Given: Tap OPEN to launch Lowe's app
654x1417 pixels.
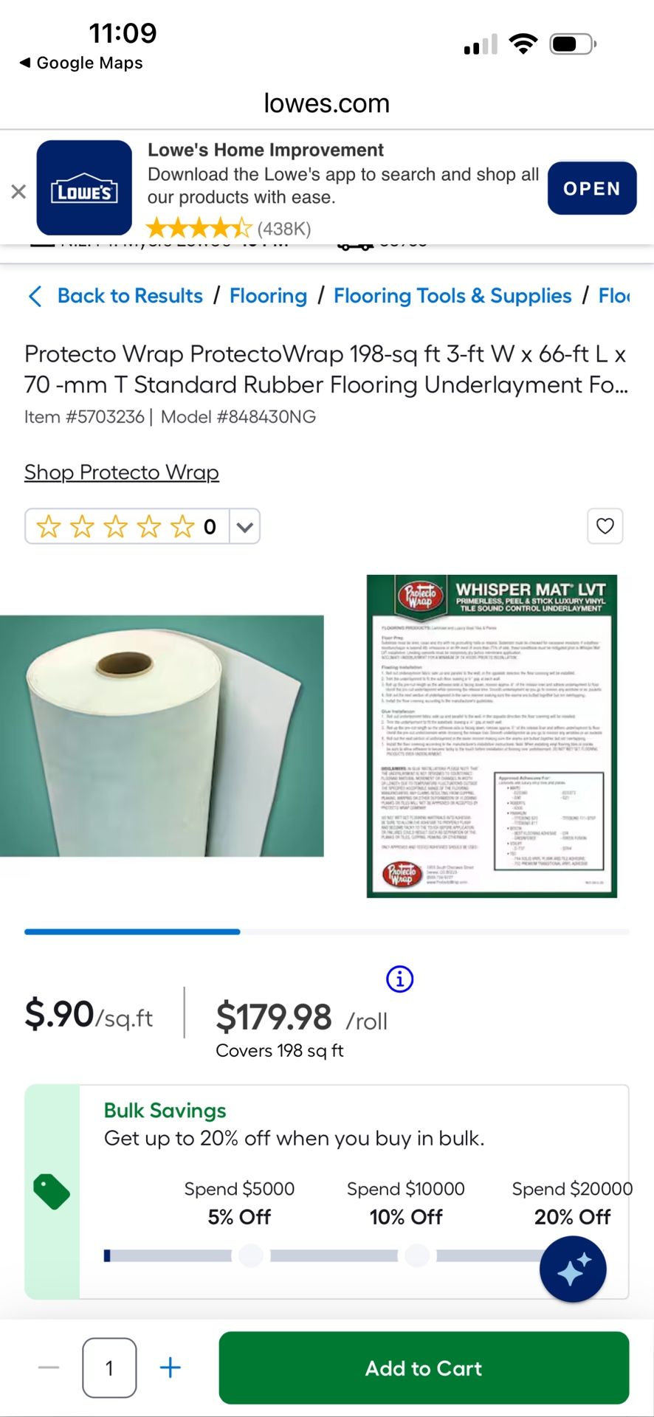Looking at the screenshot, I should [x=592, y=188].
